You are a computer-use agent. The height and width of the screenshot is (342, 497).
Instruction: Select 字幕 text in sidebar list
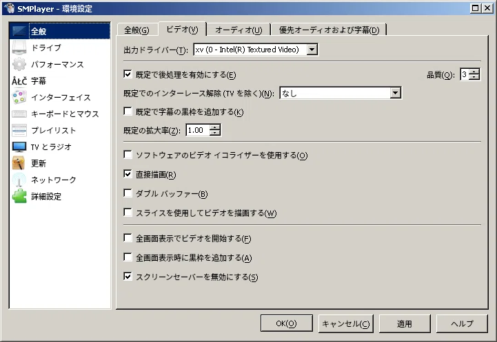[39, 81]
